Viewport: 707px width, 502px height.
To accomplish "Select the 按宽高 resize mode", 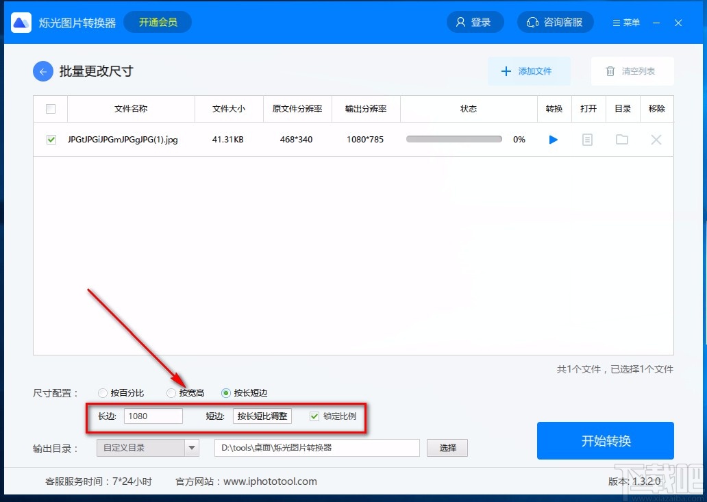I will coord(171,392).
